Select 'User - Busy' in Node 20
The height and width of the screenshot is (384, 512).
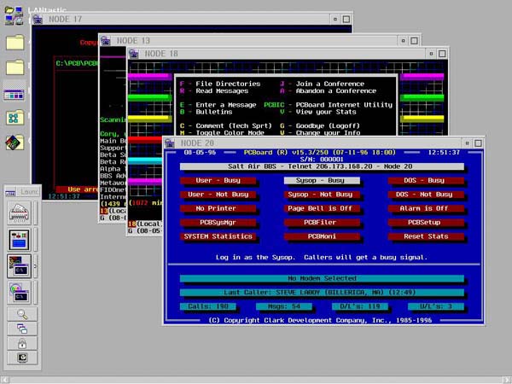[218, 180]
